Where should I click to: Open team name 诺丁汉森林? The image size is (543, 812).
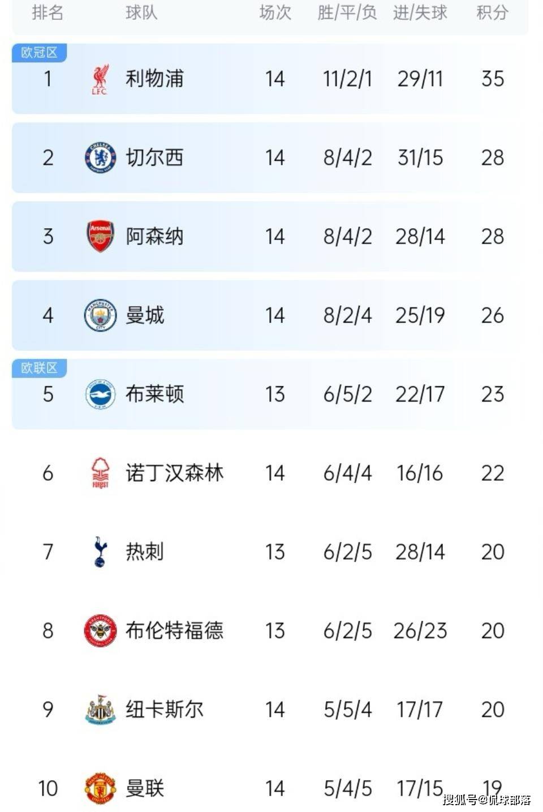(174, 473)
